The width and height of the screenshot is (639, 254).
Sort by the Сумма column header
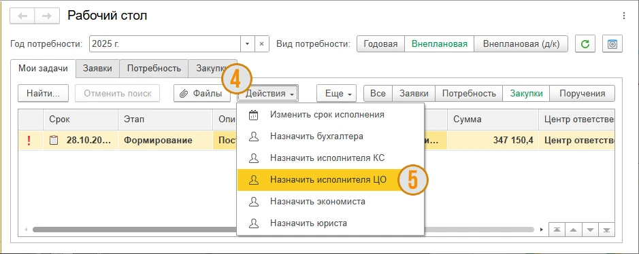tap(493, 120)
